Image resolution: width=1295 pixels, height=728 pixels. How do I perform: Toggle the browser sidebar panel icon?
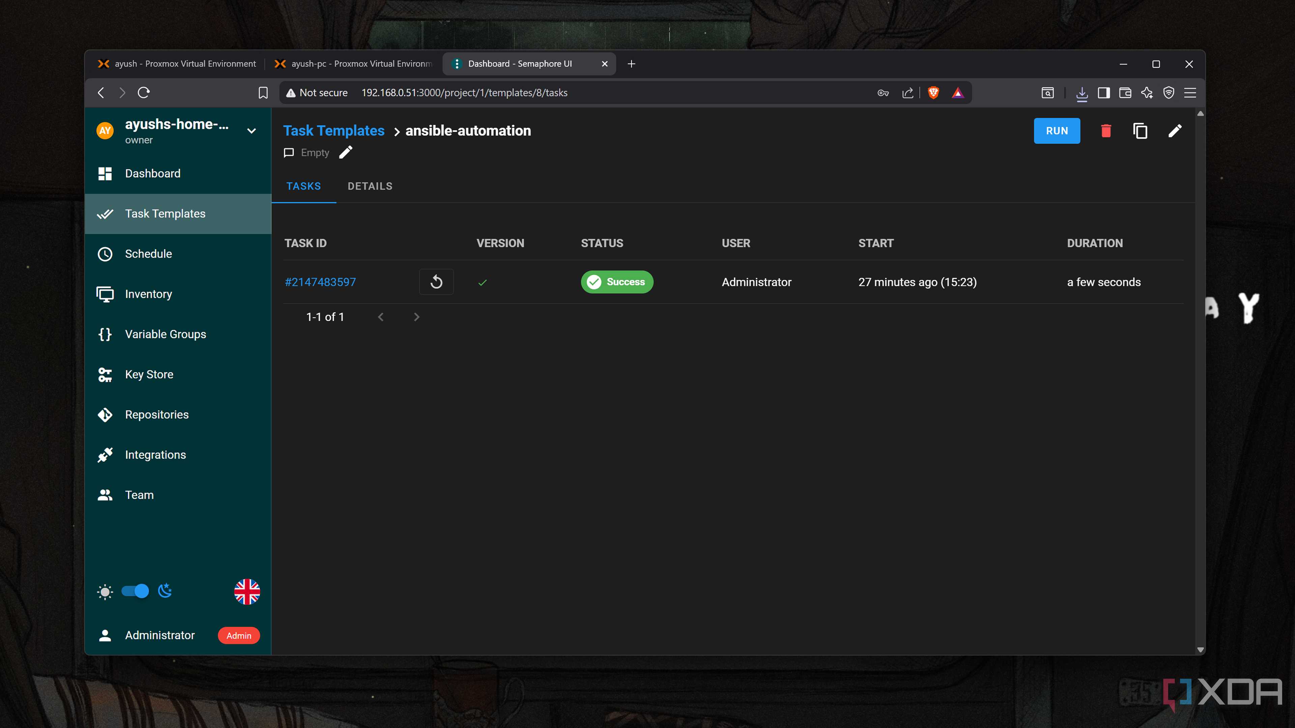point(1104,92)
